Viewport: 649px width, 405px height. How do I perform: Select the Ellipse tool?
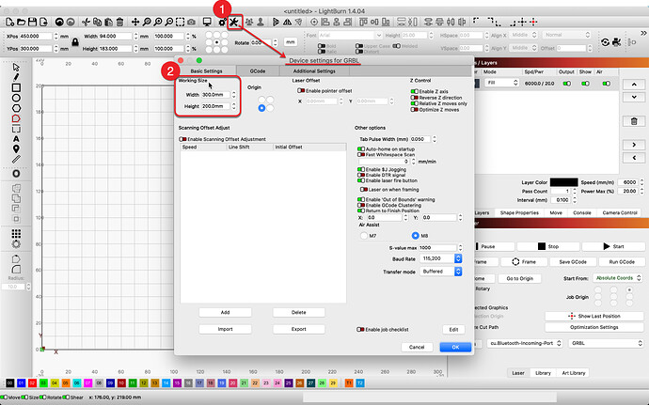point(16,98)
